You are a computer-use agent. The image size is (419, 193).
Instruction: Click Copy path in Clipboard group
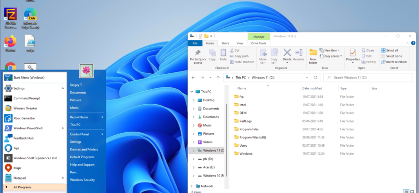(239, 56)
